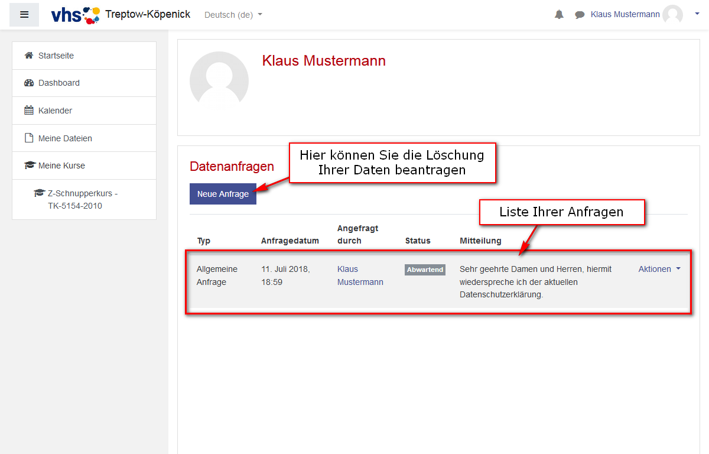Image resolution: width=709 pixels, height=454 pixels.
Task: Click the Anfragedatum column header
Action: pyautogui.click(x=290, y=241)
